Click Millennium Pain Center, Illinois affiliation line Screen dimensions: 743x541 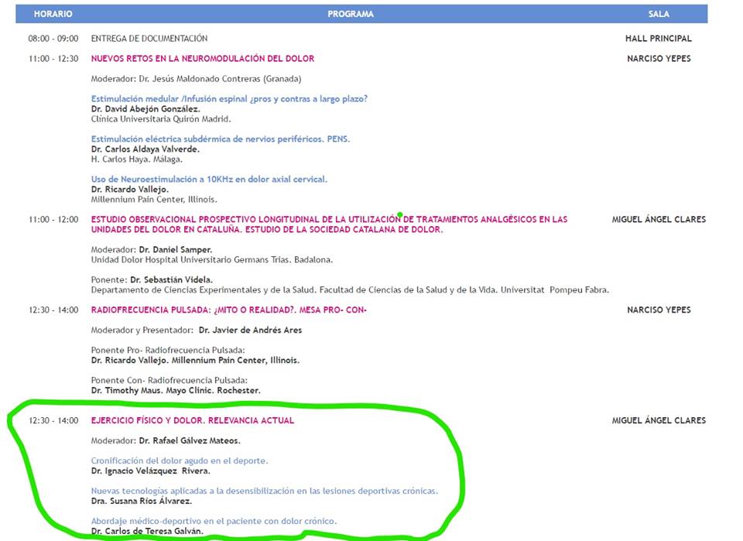pos(154,200)
